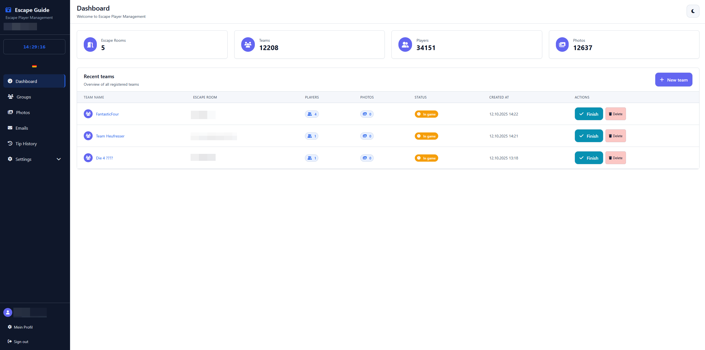Open the Groups section from the sidebar
The height and width of the screenshot is (350, 705).
tap(23, 97)
